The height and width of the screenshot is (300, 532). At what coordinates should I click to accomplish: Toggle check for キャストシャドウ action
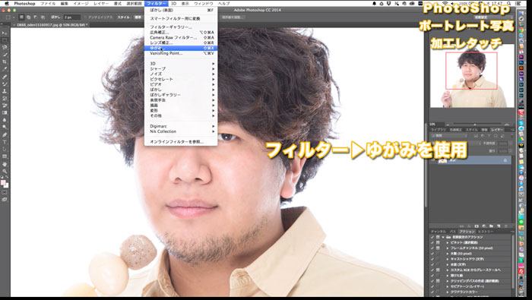[432, 259]
